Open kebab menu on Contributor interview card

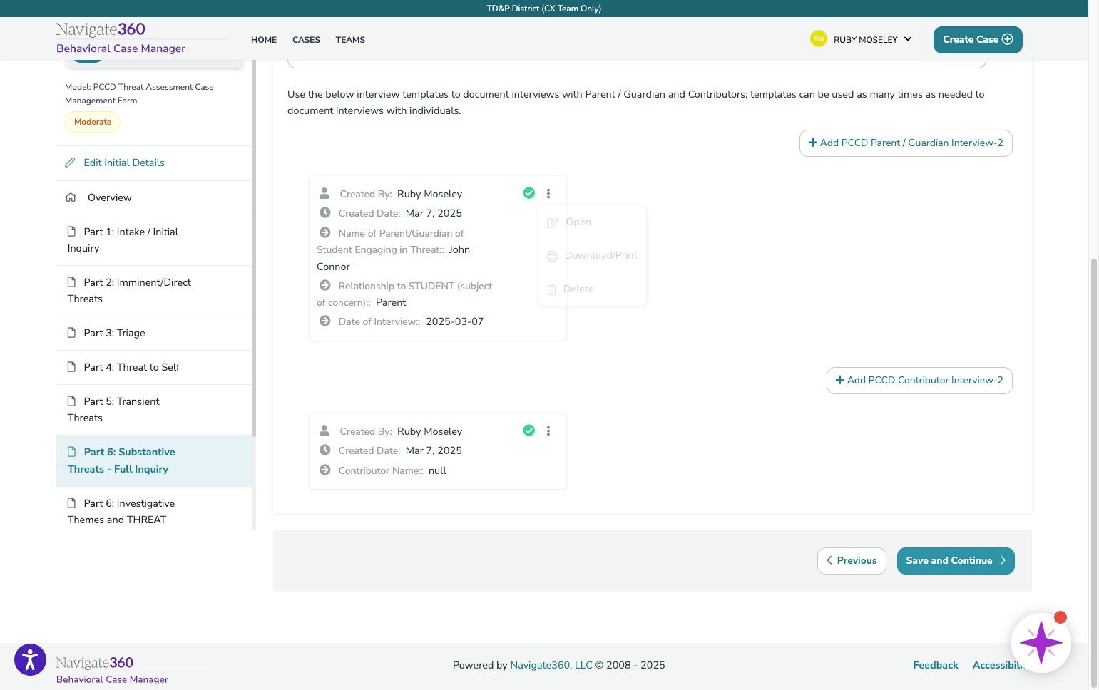548,431
